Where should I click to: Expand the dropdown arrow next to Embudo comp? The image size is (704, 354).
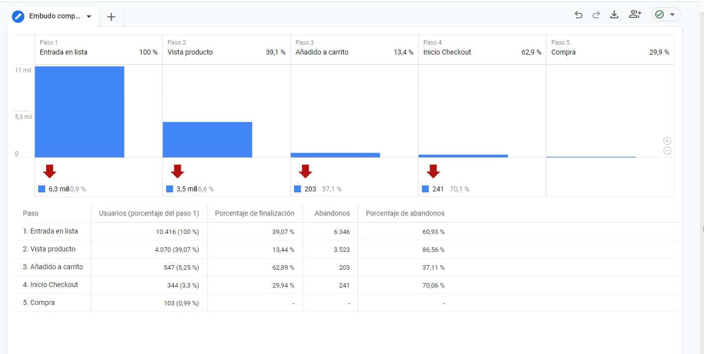point(89,16)
